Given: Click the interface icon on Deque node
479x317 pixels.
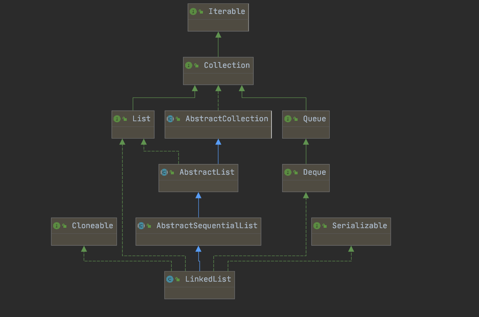Looking at the screenshot, I should (x=288, y=172).
